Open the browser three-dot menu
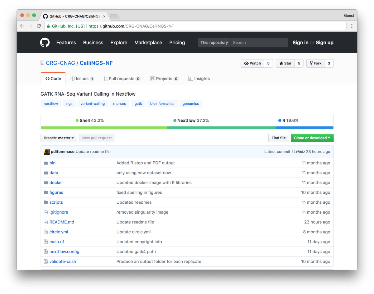Image resolution: width=374 pixels, height=294 pixels. point(352,26)
